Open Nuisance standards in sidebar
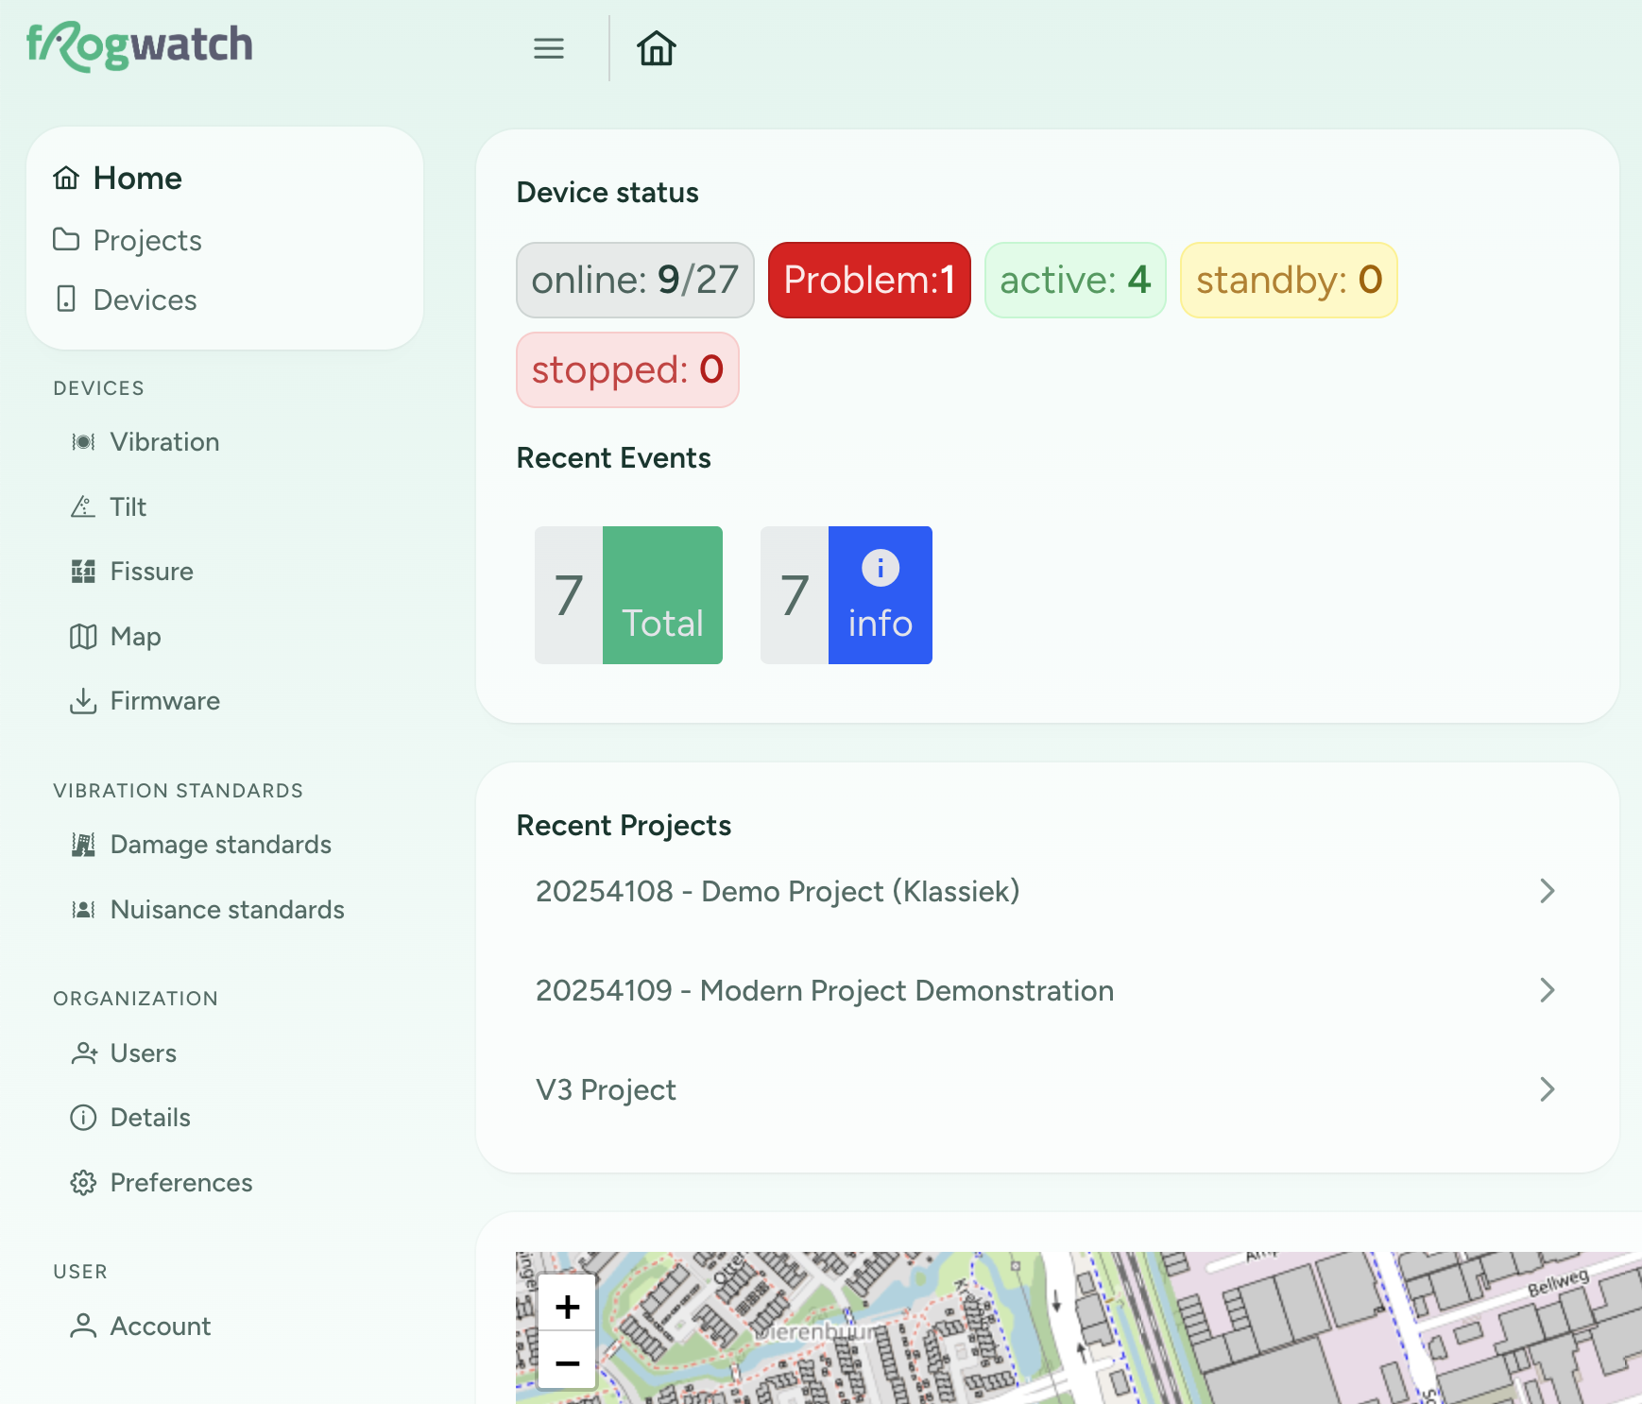This screenshot has width=1642, height=1404. (227, 910)
